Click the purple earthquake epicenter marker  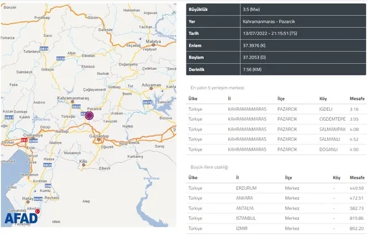tap(89, 116)
